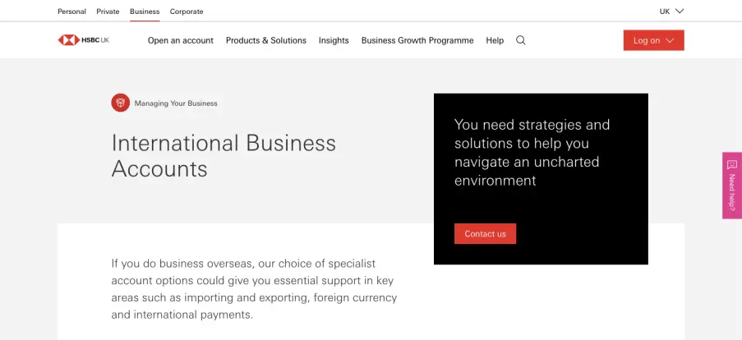
Task: Switch to the Personal tab
Action: [x=72, y=11]
